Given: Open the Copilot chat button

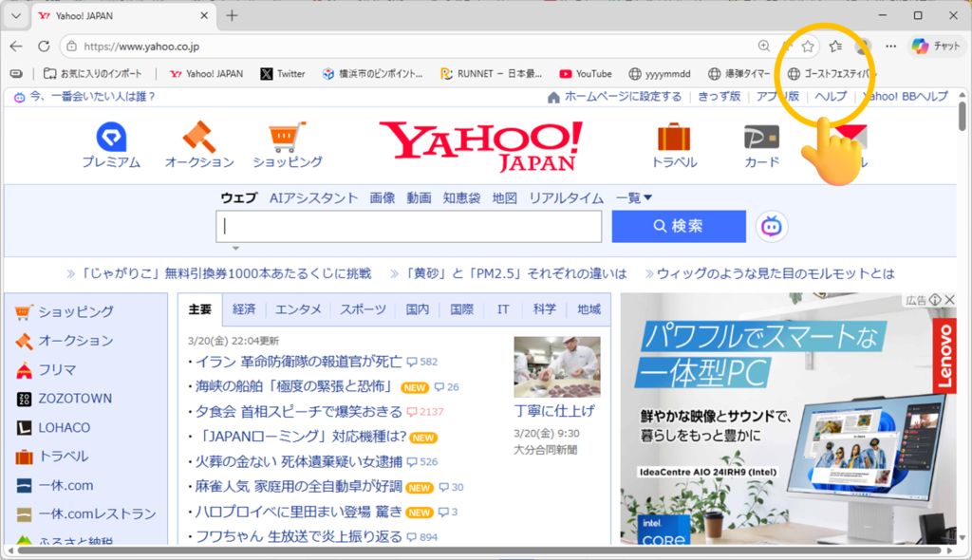Looking at the screenshot, I should pyautogui.click(x=937, y=46).
